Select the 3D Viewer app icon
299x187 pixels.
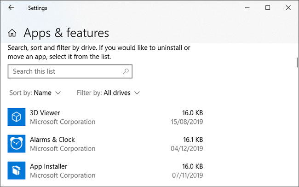(x=17, y=117)
